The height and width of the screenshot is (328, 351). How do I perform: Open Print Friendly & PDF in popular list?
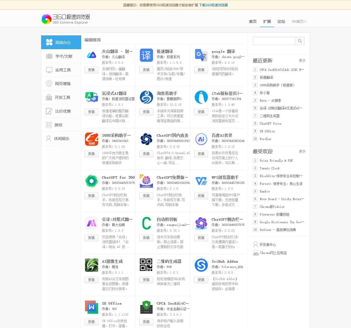276,161
